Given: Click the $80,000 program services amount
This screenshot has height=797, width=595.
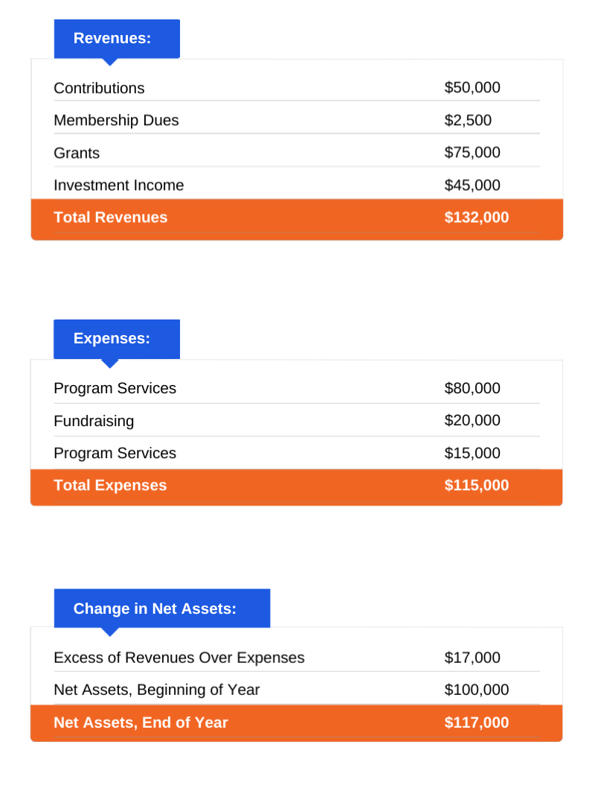Looking at the screenshot, I should 472,388.
